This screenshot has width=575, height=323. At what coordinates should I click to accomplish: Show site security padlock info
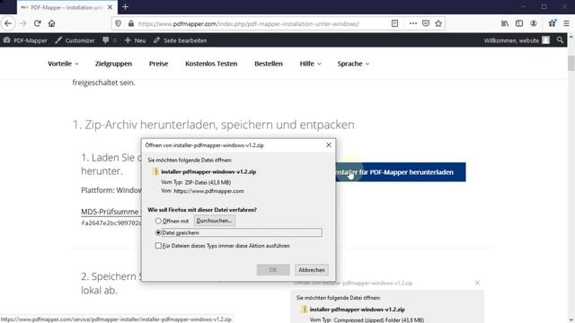[x=131, y=24]
